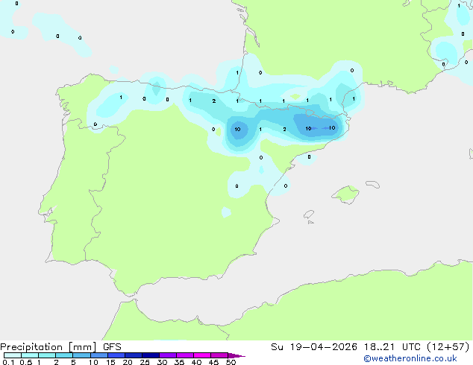
Task: Click the legend scale label '25'
Action: point(145,362)
